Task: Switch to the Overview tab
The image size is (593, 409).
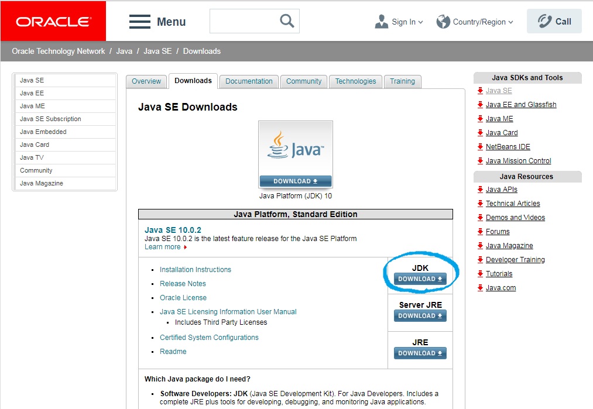Action: [x=146, y=81]
